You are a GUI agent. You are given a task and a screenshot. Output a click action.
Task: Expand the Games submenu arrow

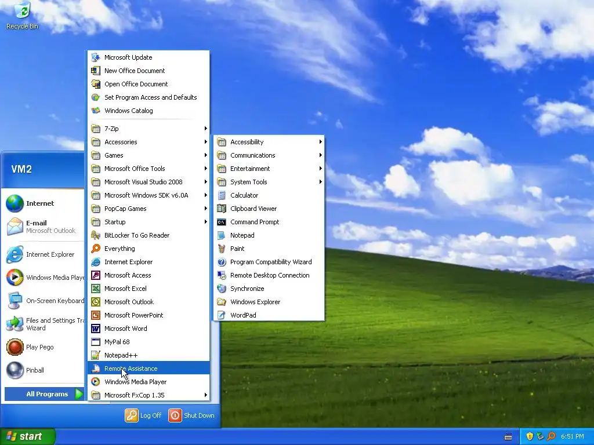point(206,155)
